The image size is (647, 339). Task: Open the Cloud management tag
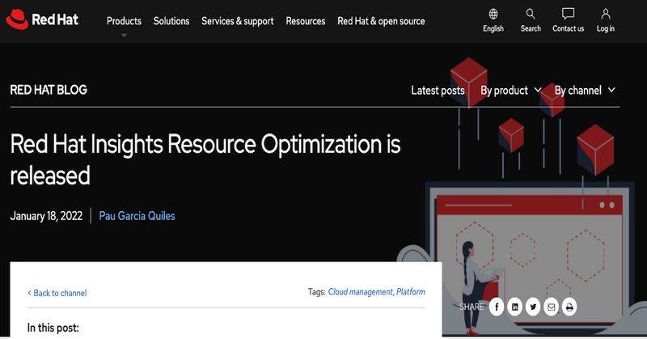pyautogui.click(x=360, y=292)
